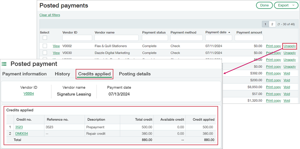
Task: Open vendor ID V0004 link
Action: pyautogui.click(x=29, y=94)
